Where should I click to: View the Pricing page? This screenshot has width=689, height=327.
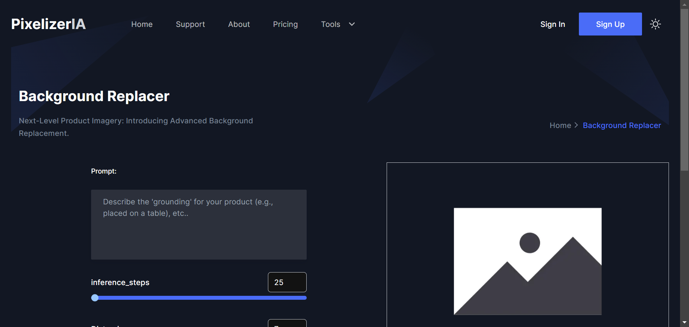(285, 24)
